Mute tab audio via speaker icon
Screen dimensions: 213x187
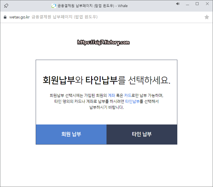(x=178, y=4)
